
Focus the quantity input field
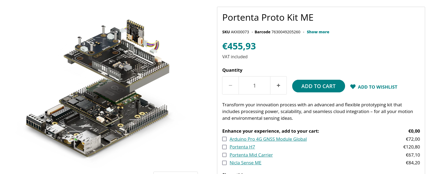pyautogui.click(x=254, y=85)
